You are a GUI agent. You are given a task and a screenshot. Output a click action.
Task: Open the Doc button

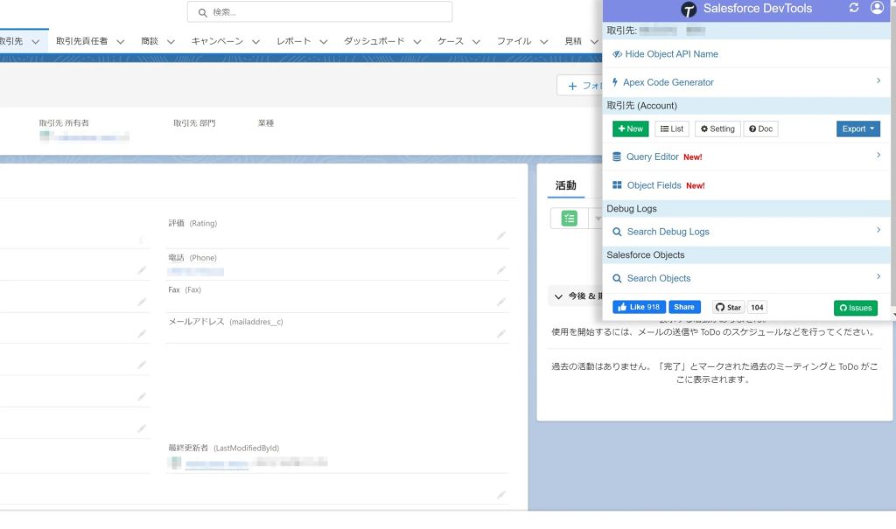pos(760,129)
